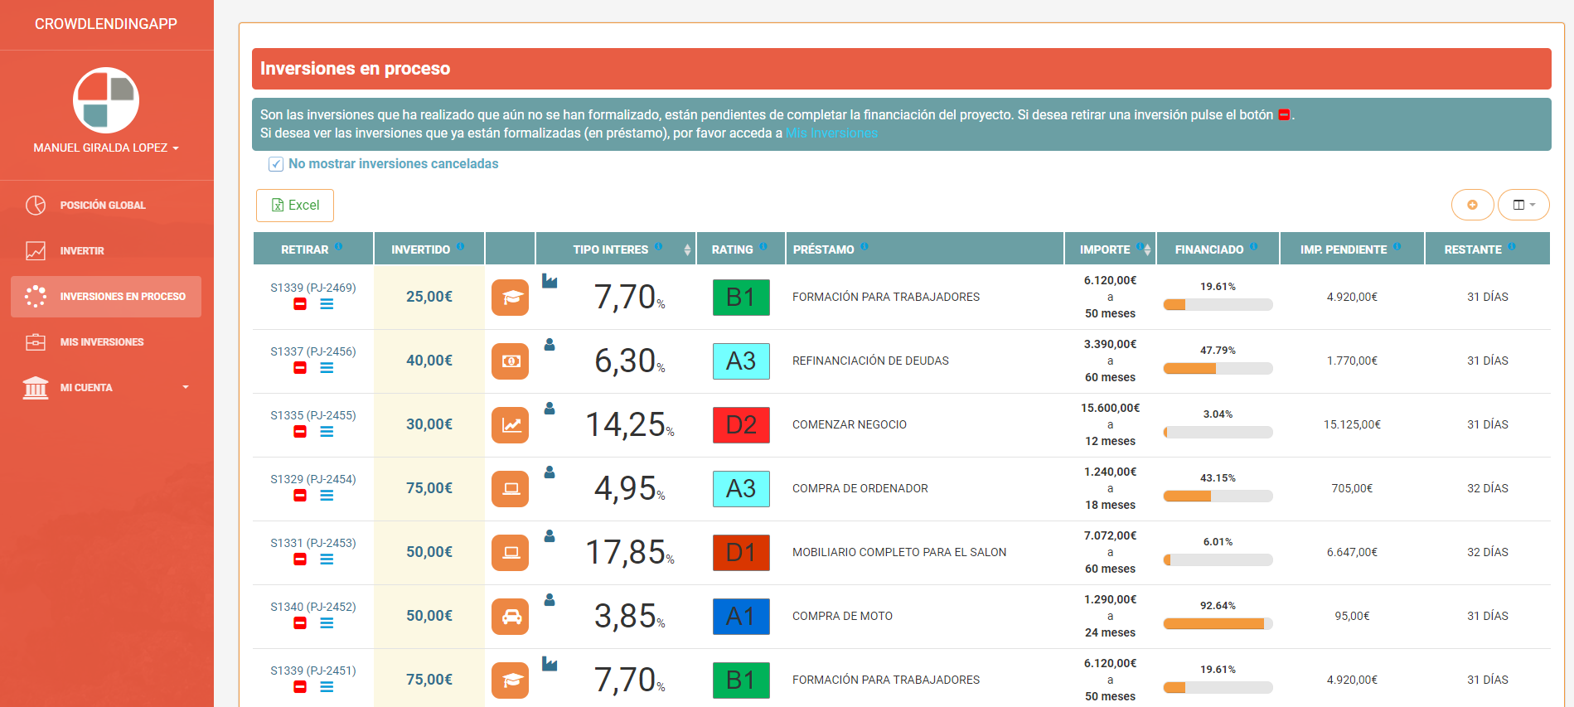Click laptop icon for Compra de ordenador
The width and height of the screenshot is (1574, 707).
pyautogui.click(x=511, y=489)
